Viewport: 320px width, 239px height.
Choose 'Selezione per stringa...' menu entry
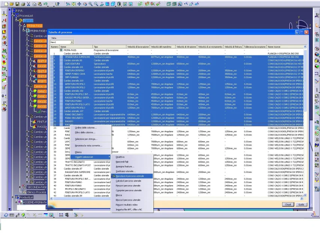(86, 139)
